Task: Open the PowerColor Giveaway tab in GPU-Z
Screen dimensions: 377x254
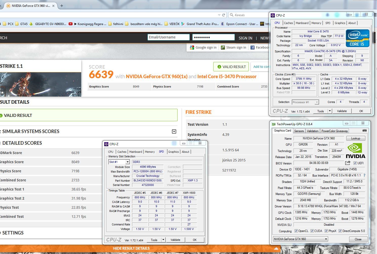Action: [334, 131]
